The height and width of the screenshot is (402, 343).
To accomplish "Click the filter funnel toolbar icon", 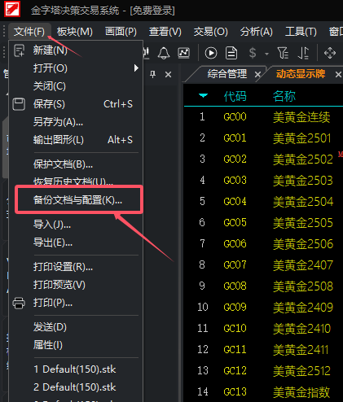I will click(283, 53).
